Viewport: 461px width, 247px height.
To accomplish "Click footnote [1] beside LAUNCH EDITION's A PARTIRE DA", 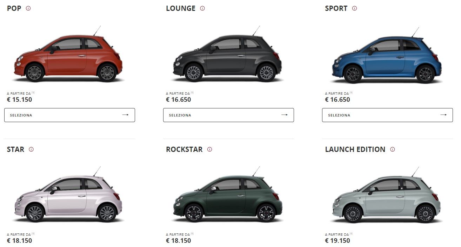I will pyautogui.click(x=351, y=234).
